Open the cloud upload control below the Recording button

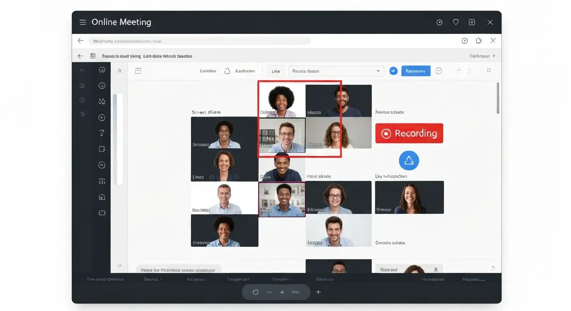(409, 160)
